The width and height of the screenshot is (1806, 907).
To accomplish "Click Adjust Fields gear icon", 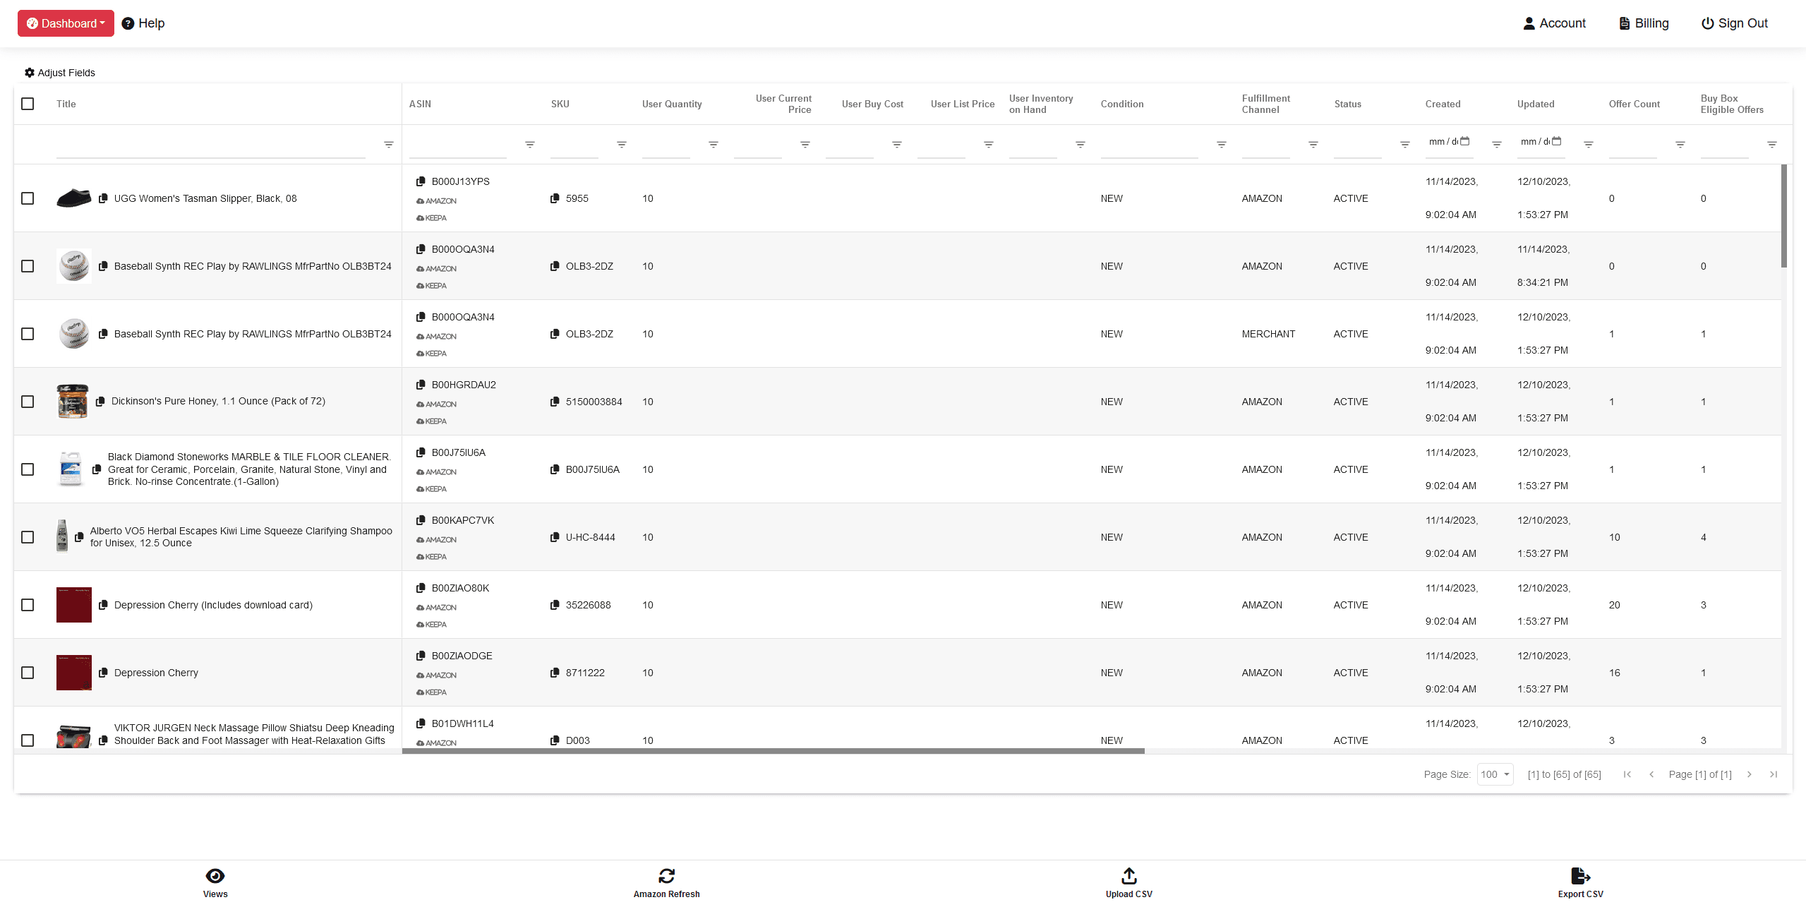I will pos(30,73).
